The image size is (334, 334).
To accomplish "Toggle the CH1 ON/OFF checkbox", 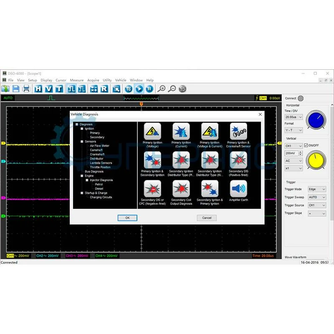I will tap(306, 145).
